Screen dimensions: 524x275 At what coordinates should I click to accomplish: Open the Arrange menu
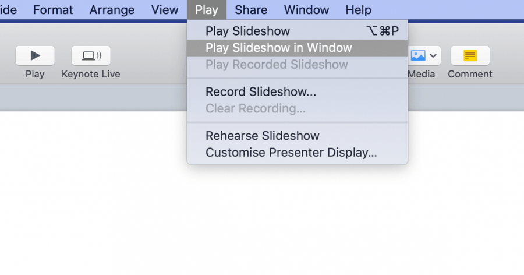pyautogui.click(x=112, y=10)
